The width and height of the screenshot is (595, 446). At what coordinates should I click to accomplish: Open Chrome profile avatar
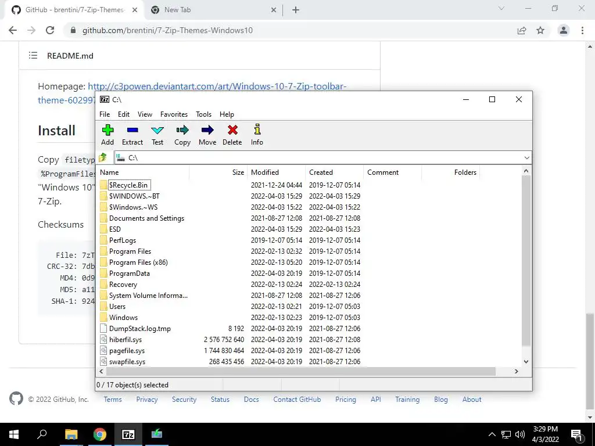click(x=564, y=30)
